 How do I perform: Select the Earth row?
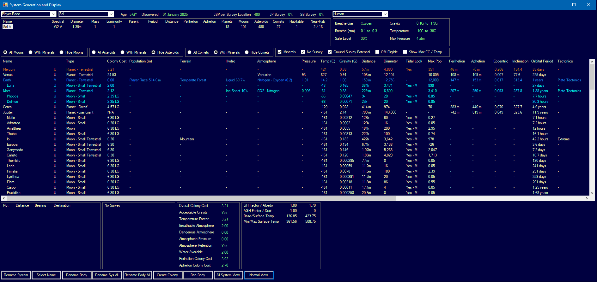coord(295,80)
